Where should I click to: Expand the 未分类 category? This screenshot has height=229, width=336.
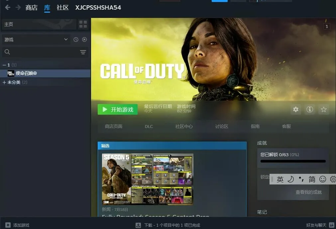pyautogui.click(x=4, y=82)
